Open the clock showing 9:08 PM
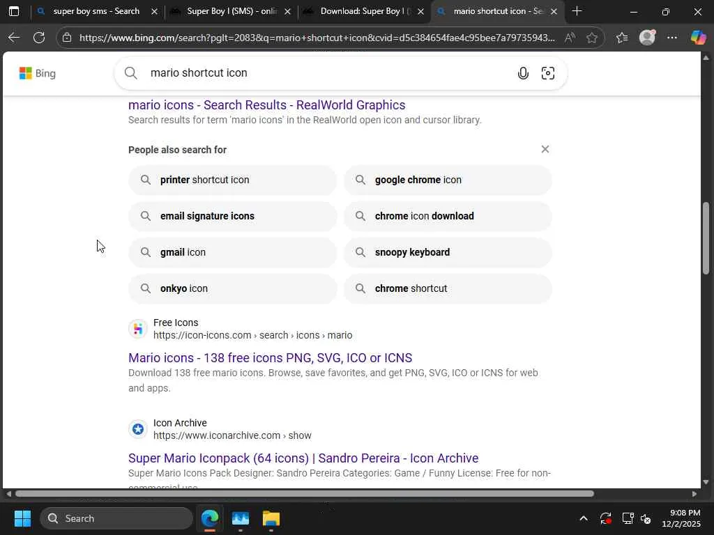The height and width of the screenshot is (535, 714). 681,518
